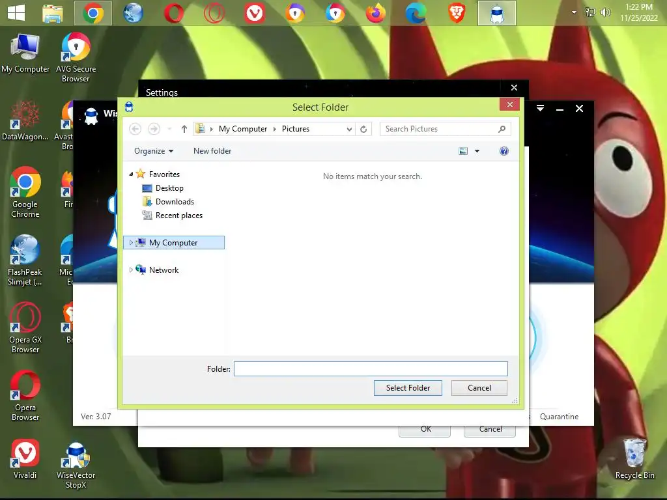Open Opera GX on taskbar
This screenshot has width=667, height=500.
[214, 13]
